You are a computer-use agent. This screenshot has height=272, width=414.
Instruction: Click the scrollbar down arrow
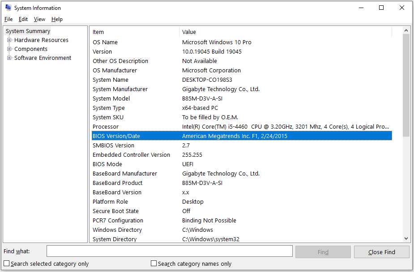(406, 239)
